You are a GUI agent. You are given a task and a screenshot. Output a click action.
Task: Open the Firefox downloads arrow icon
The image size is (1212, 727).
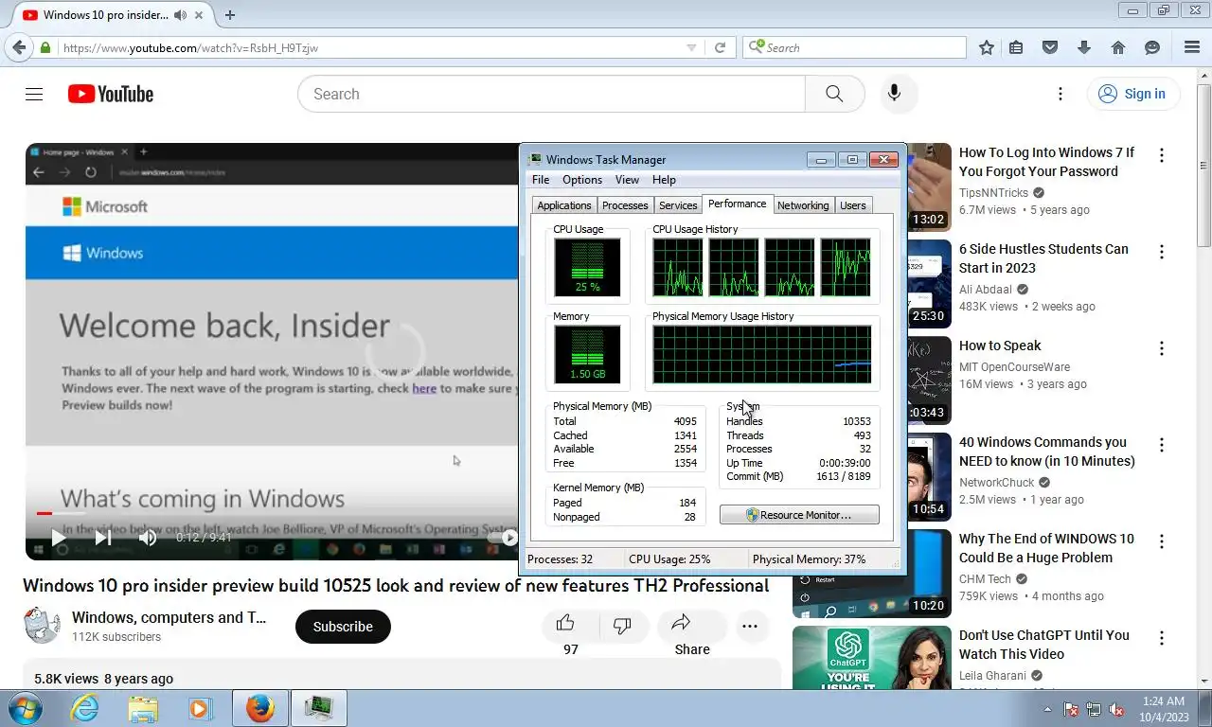(1084, 47)
